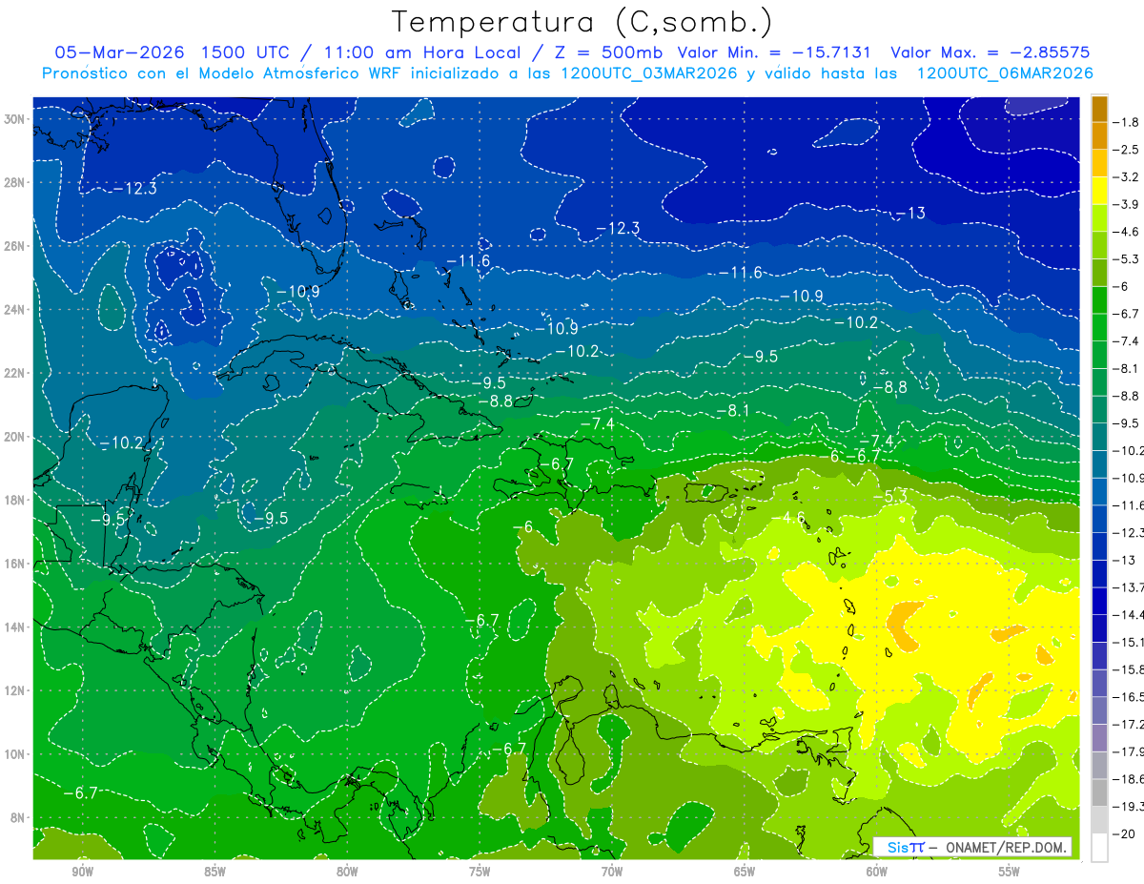This screenshot has width=1144, height=884.
Task: Click the '65W' longitude axis label
Action: pyautogui.click(x=745, y=872)
